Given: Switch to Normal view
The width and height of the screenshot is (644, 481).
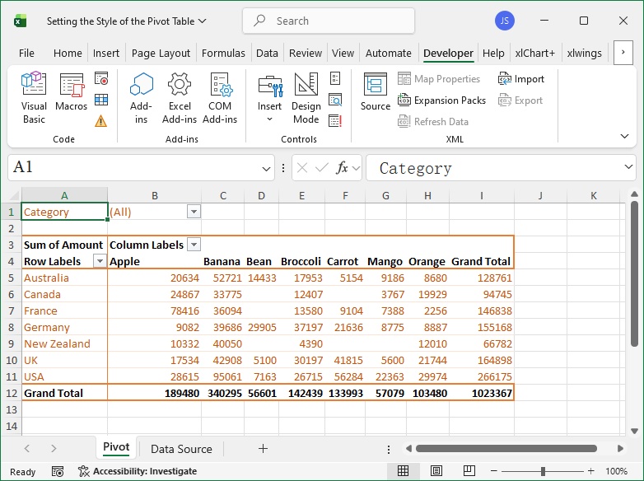Looking at the screenshot, I should coord(403,471).
